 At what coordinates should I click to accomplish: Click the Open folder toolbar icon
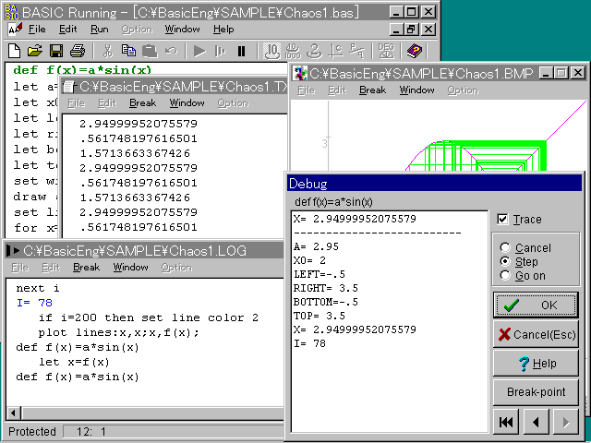[35, 51]
